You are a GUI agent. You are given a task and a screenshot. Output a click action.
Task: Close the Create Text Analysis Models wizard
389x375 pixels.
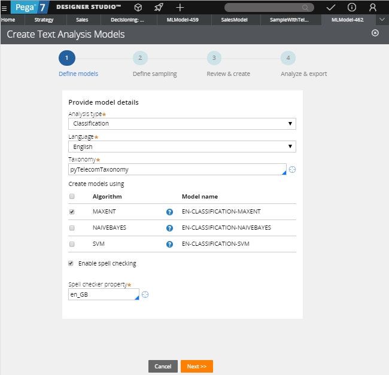(x=375, y=33)
